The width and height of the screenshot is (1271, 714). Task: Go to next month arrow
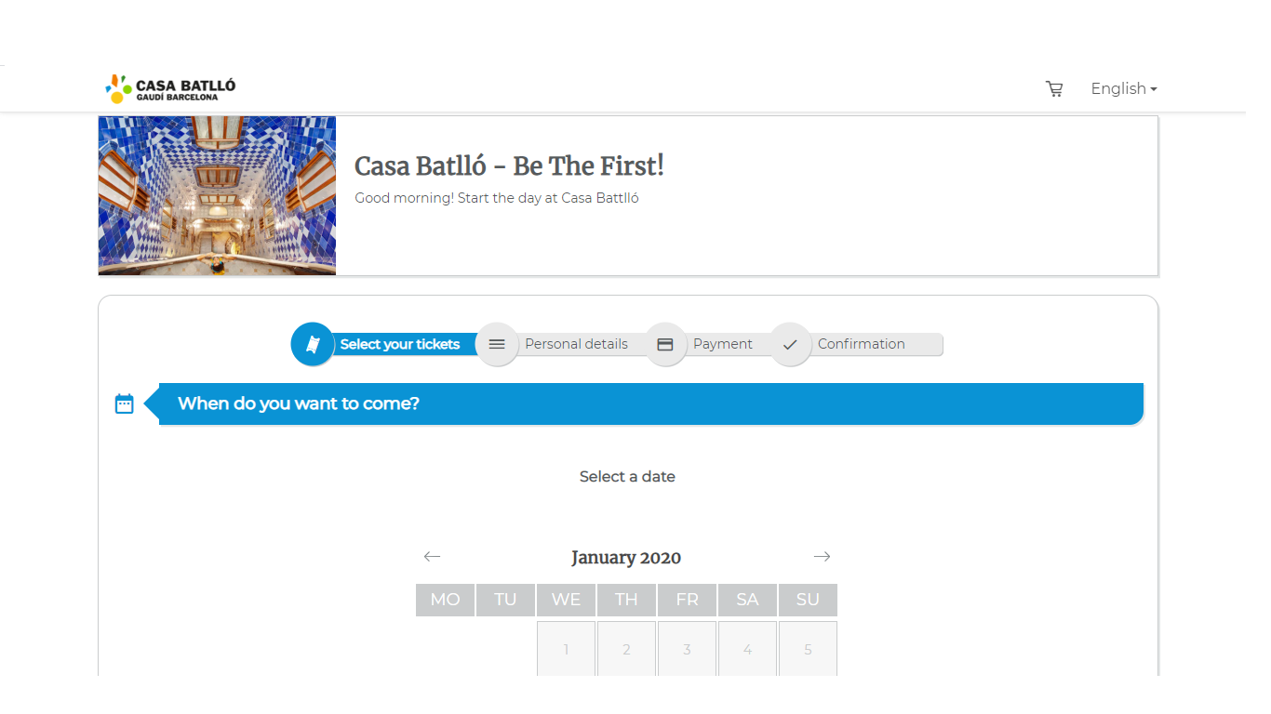pyautogui.click(x=822, y=557)
